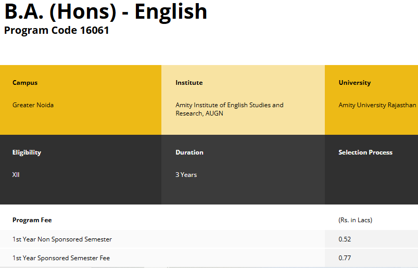
Task: Select 1st Year Sponsored Semester Fee row
Action: [x=61, y=258]
